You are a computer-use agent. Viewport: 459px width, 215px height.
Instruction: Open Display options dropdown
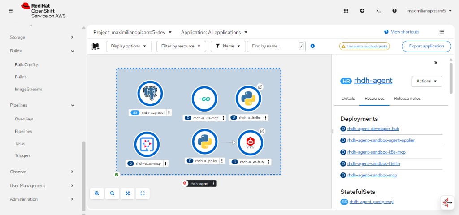(x=129, y=46)
